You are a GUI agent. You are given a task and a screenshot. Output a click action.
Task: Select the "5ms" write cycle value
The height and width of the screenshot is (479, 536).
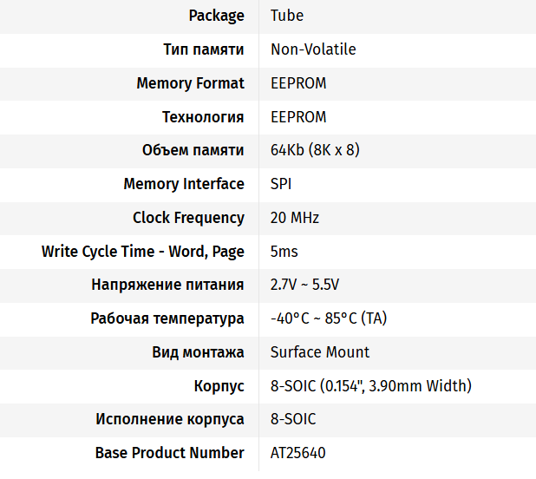284,252
